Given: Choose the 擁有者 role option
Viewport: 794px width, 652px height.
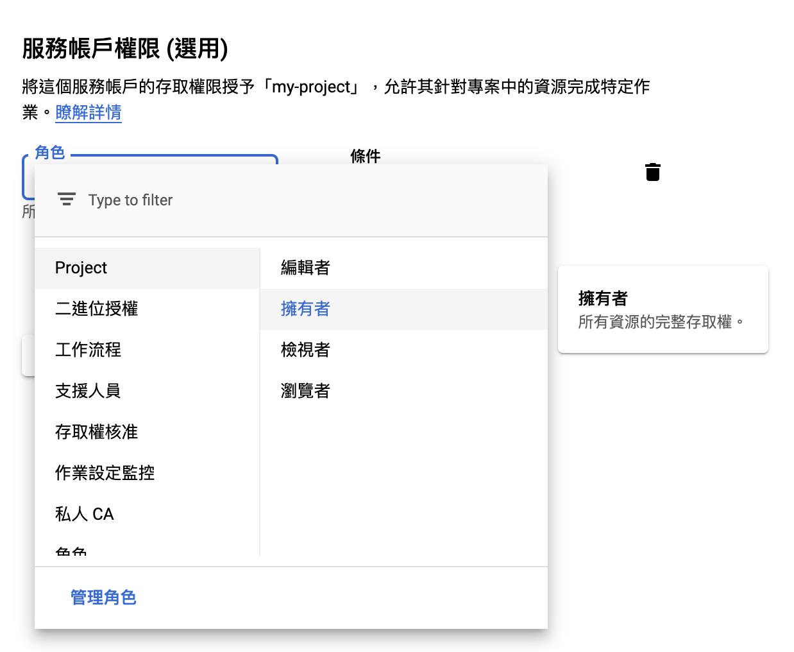Looking at the screenshot, I should tap(404, 309).
